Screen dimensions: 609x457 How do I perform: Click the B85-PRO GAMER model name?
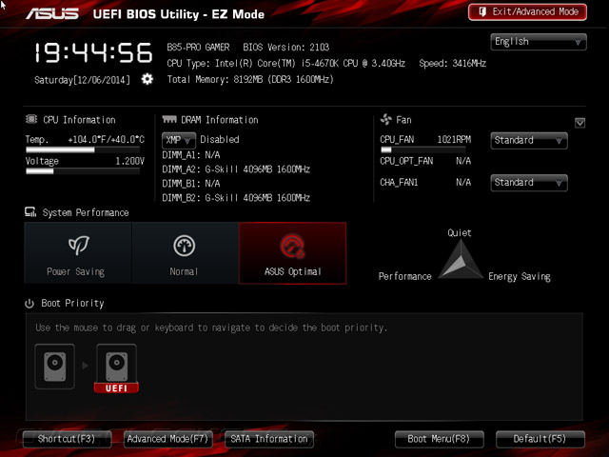[198, 48]
